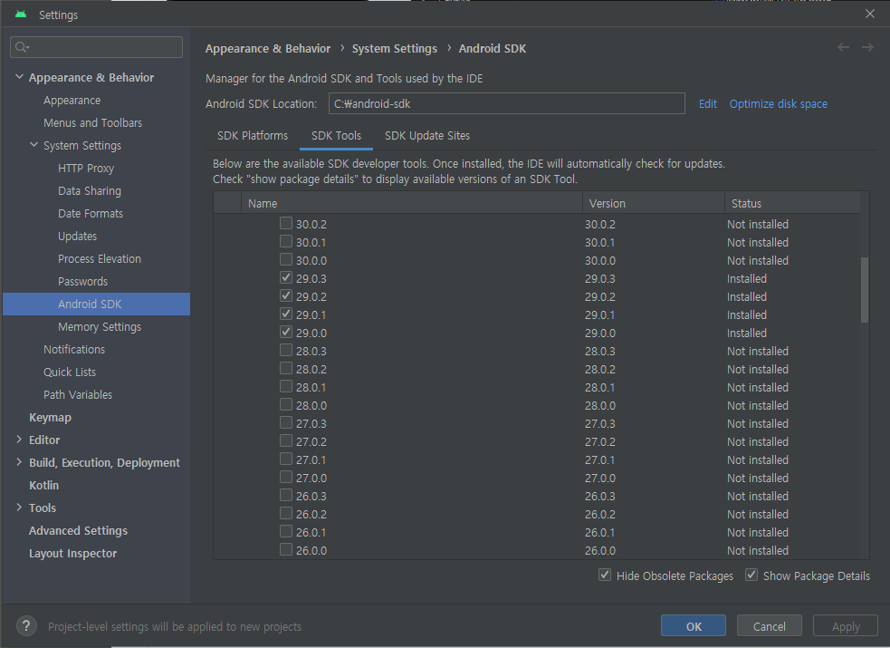Click Optimize disk space link
Image resolution: width=890 pixels, height=648 pixels.
(778, 104)
